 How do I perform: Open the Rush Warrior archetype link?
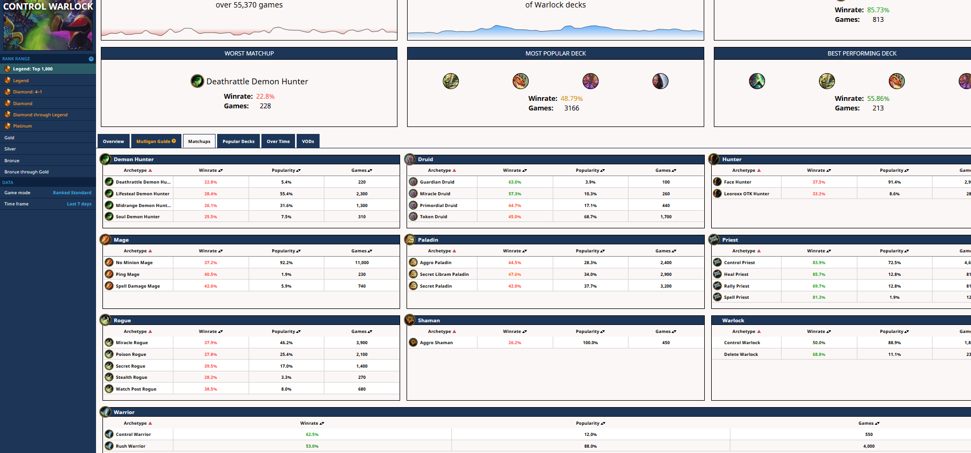click(130, 446)
